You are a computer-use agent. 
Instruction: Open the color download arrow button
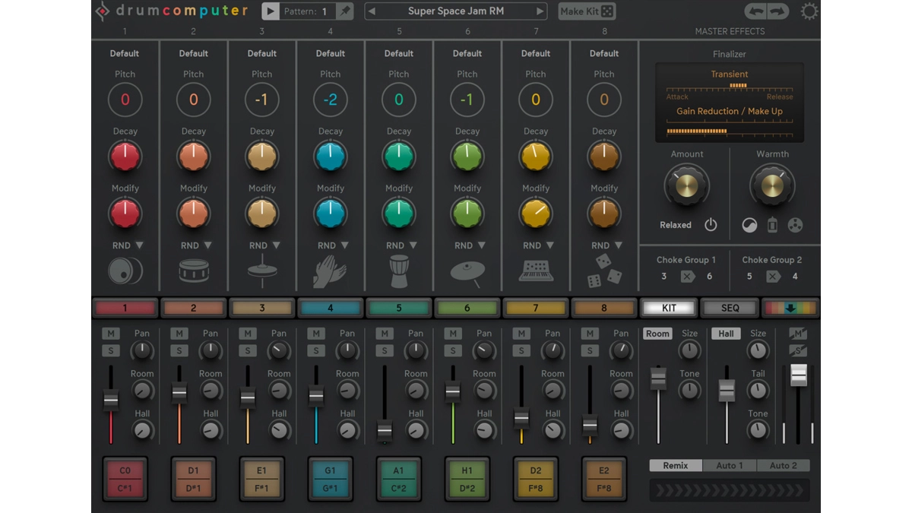coord(791,308)
